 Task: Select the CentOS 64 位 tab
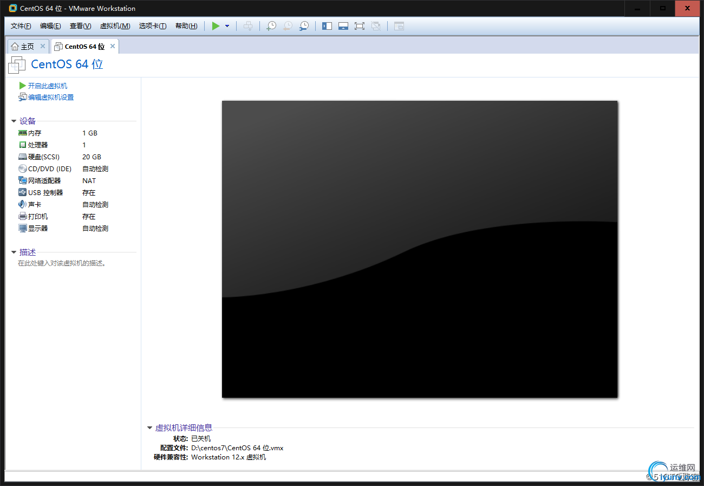click(84, 47)
